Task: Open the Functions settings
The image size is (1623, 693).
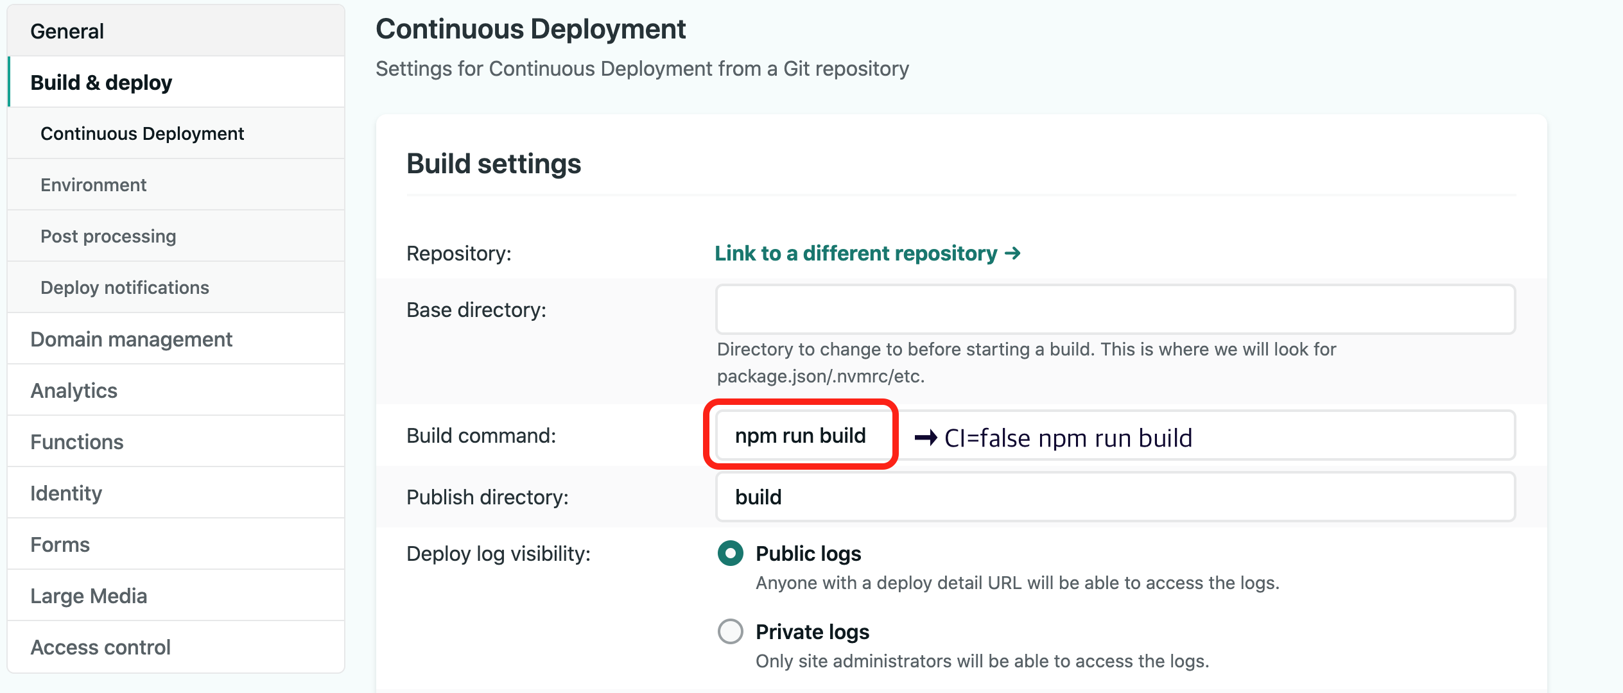Action: click(x=76, y=441)
